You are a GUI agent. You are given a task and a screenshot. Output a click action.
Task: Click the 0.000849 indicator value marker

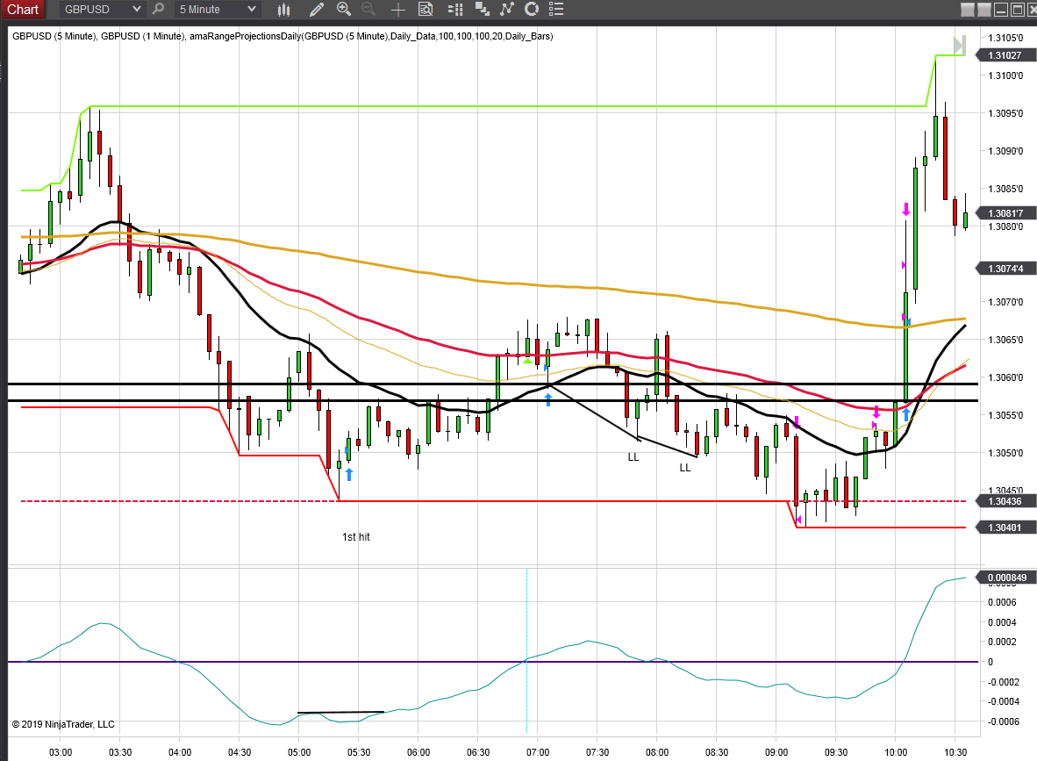pos(1006,578)
